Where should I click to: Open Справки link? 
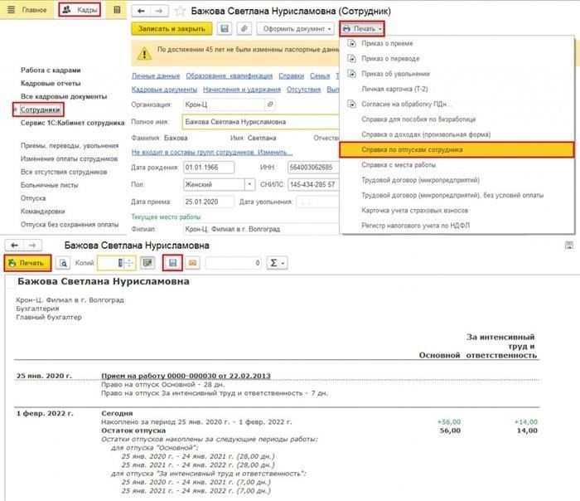click(x=291, y=76)
